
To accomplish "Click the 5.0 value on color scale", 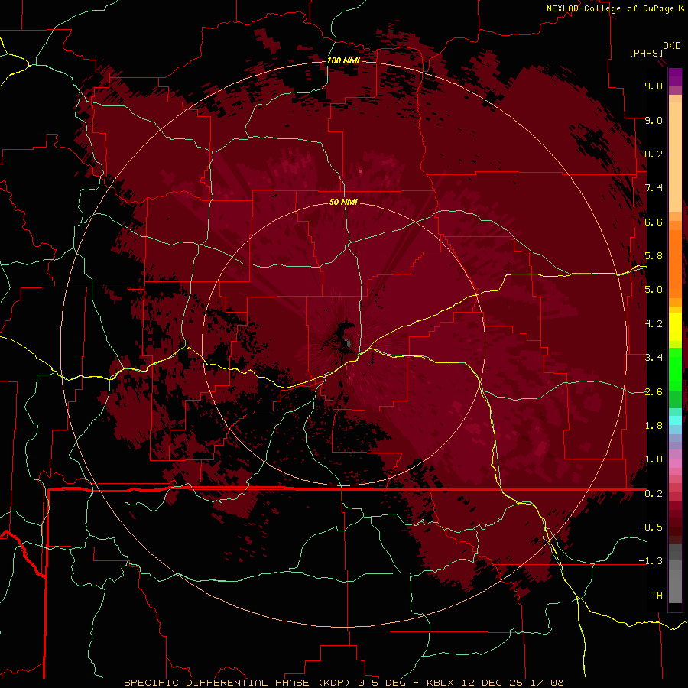I will 654,290.
